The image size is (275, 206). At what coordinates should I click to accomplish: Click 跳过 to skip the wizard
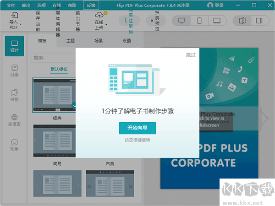[x=191, y=55]
